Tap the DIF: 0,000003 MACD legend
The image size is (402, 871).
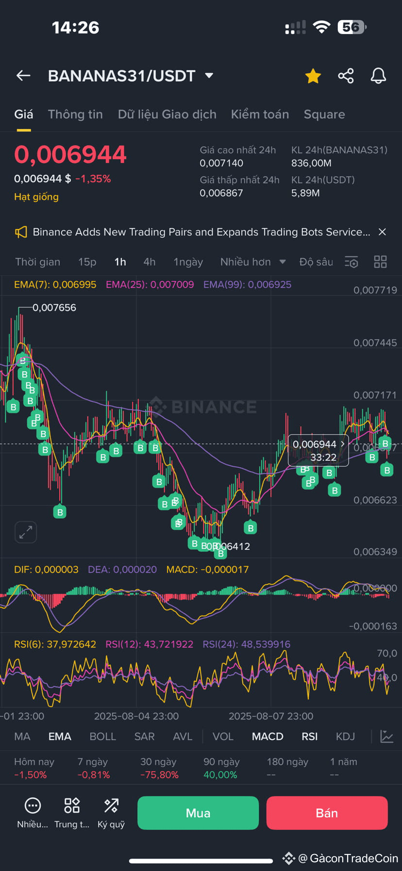pos(46,570)
